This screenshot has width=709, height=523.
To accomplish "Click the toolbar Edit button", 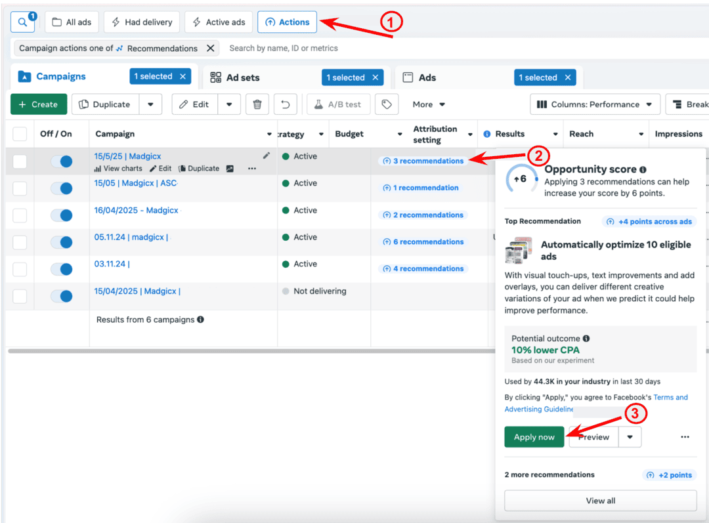I will pyautogui.click(x=195, y=104).
